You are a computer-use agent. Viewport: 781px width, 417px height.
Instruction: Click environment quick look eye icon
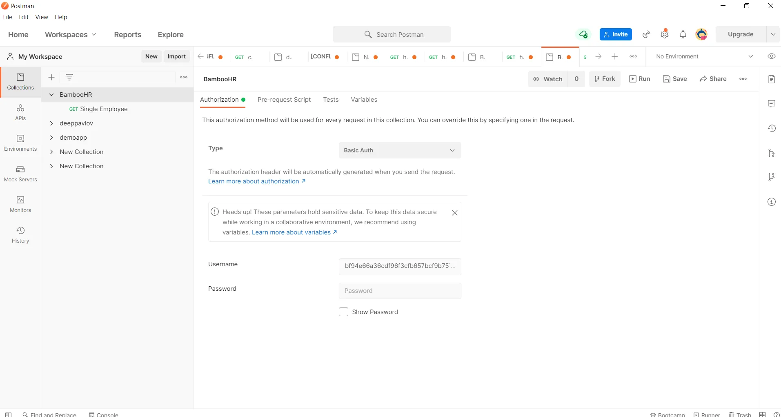tap(772, 56)
